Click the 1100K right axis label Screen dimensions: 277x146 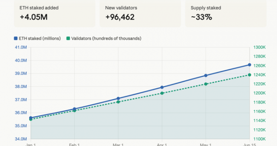point(260,139)
